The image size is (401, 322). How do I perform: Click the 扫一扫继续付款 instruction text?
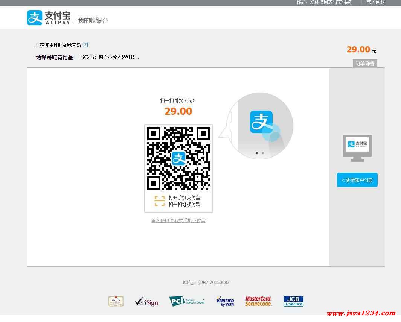pos(184,204)
